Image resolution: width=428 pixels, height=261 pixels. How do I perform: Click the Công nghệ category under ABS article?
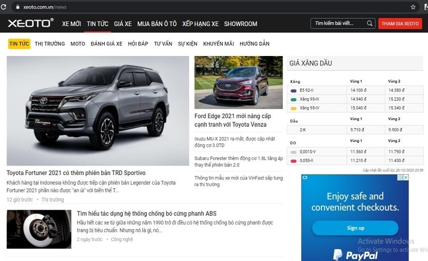[x=122, y=240]
